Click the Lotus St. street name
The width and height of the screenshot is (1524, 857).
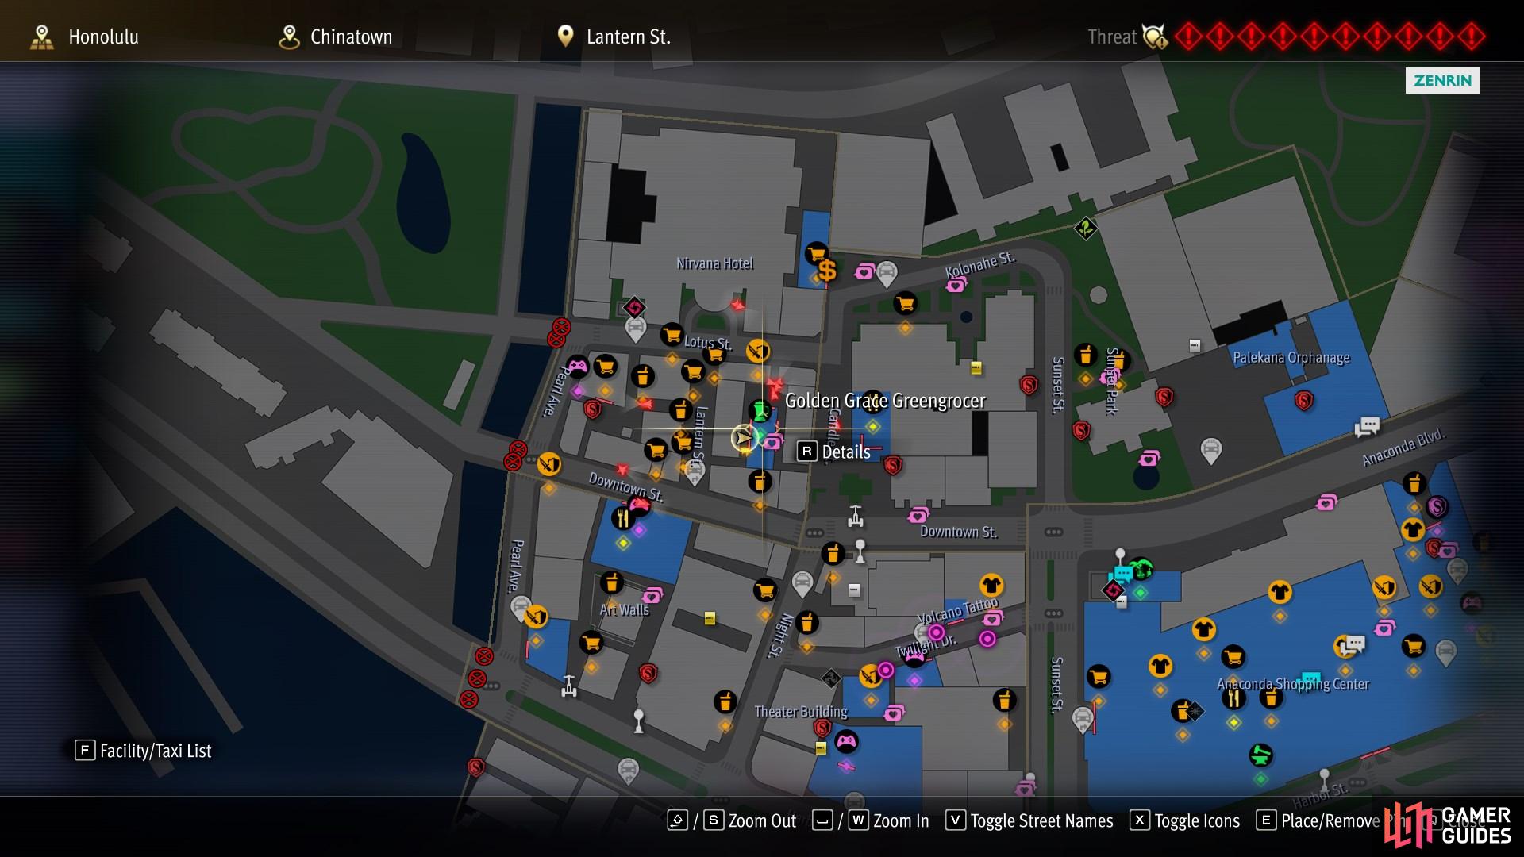click(708, 343)
